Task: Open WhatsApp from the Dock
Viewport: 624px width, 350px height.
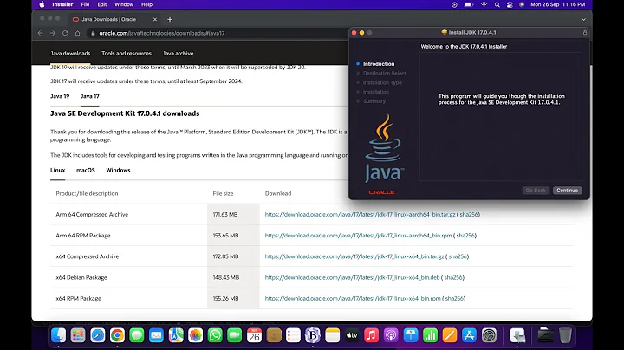Action: pyautogui.click(x=215, y=335)
